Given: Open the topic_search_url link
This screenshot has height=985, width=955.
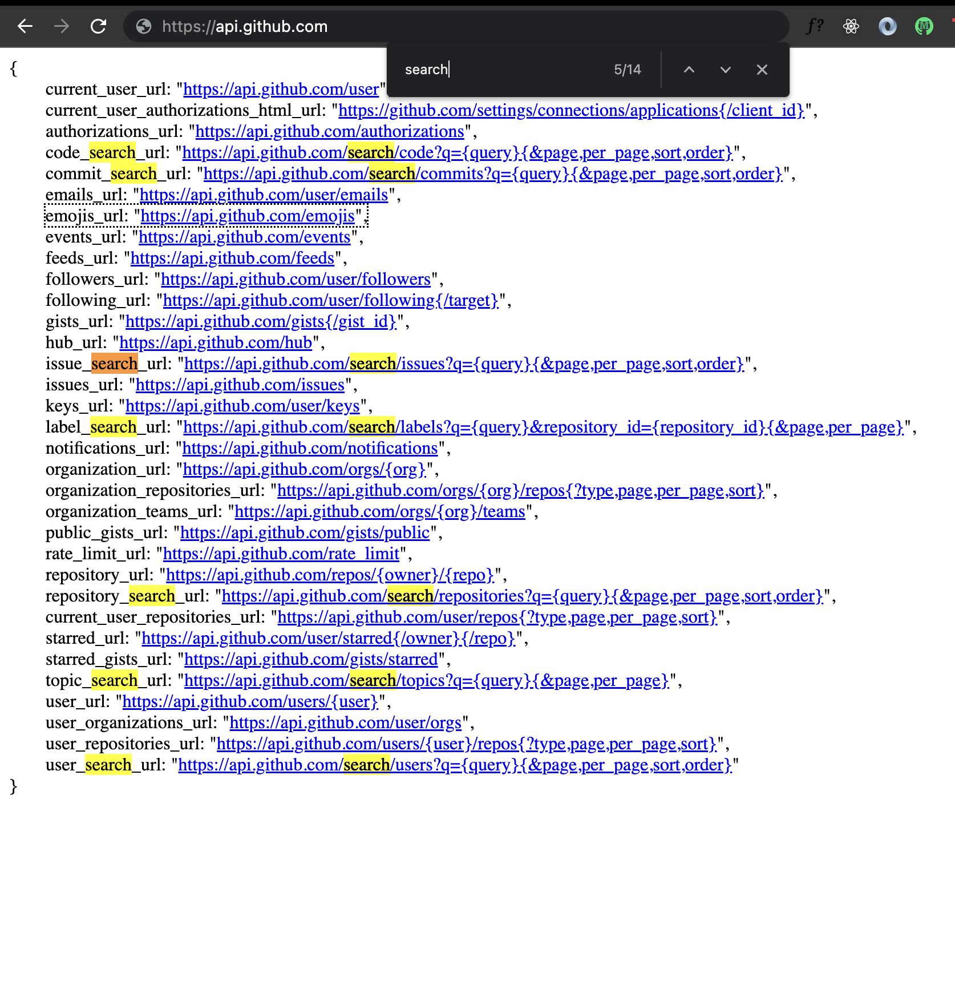Looking at the screenshot, I should [427, 681].
